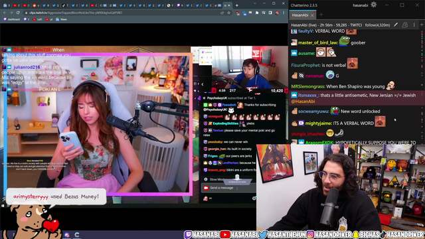Open the Chatterino viewer list icon
The height and width of the screenshot is (239, 425).
point(404,25)
